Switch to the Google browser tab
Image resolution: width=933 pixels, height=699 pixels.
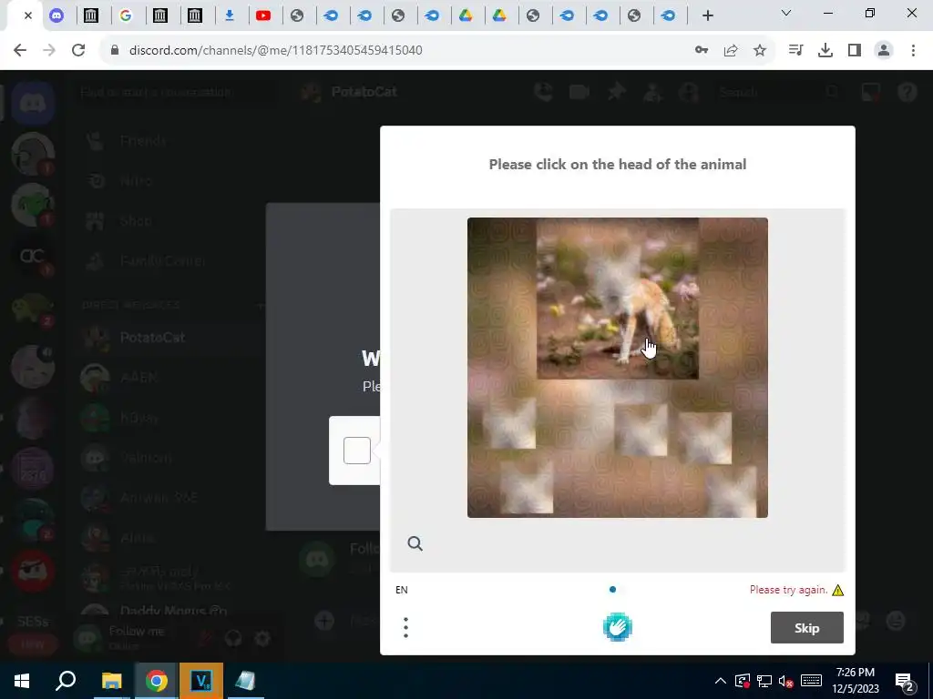(126, 15)
